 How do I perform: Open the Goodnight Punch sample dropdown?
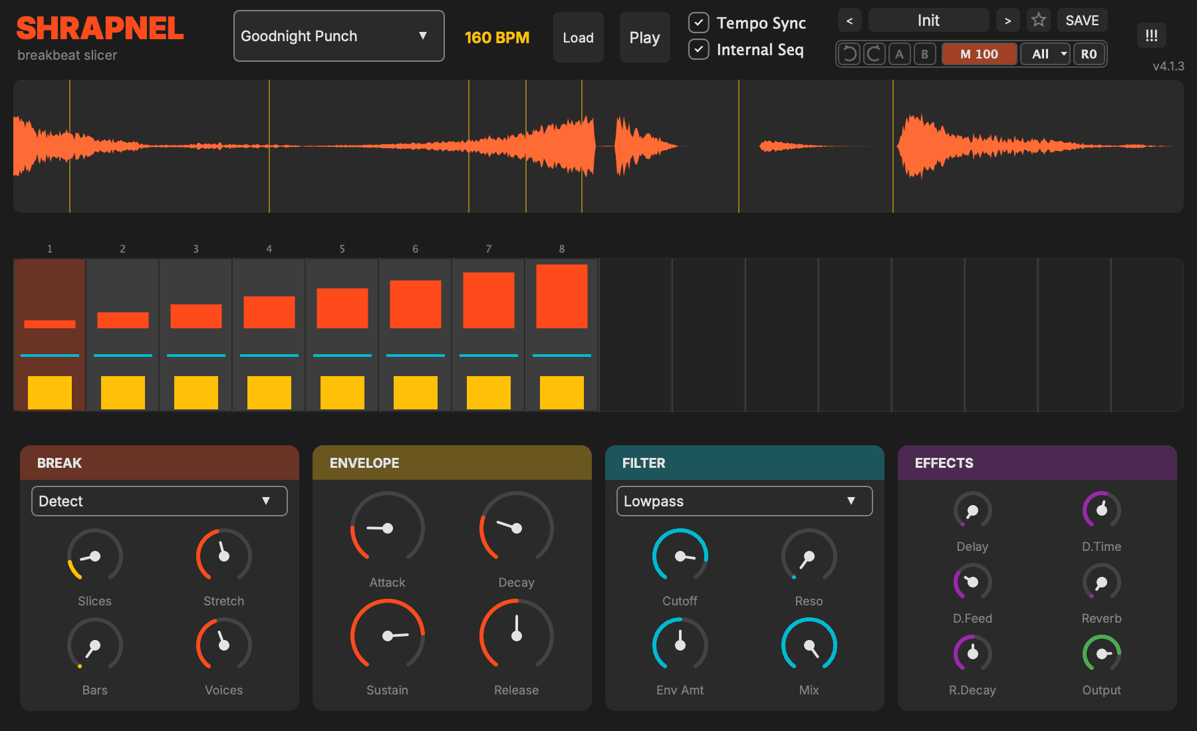click(x=339, y=36)
